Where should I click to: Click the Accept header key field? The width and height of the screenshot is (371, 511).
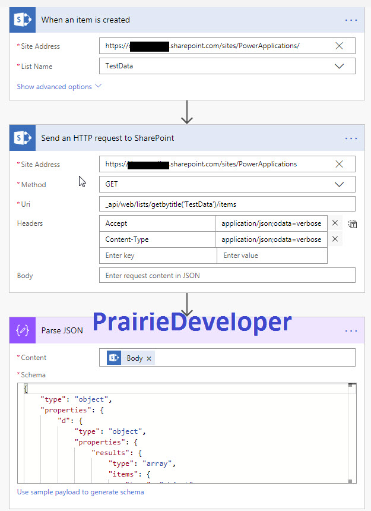click(x=157, y=223)
